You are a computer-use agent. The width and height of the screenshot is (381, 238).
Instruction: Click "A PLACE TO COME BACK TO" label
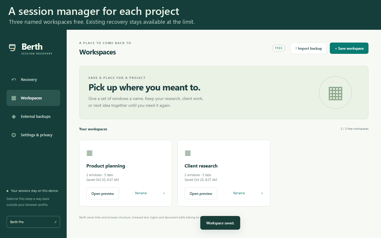pos(105,43)
